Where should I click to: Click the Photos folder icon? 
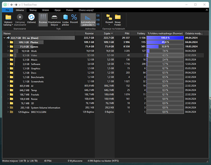pos(12,42)
